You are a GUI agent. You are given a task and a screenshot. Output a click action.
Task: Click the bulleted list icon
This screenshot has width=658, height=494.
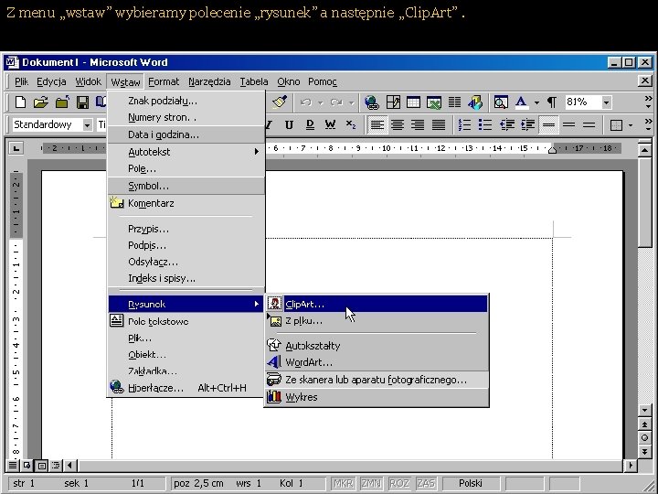click(x=485, y=124)
